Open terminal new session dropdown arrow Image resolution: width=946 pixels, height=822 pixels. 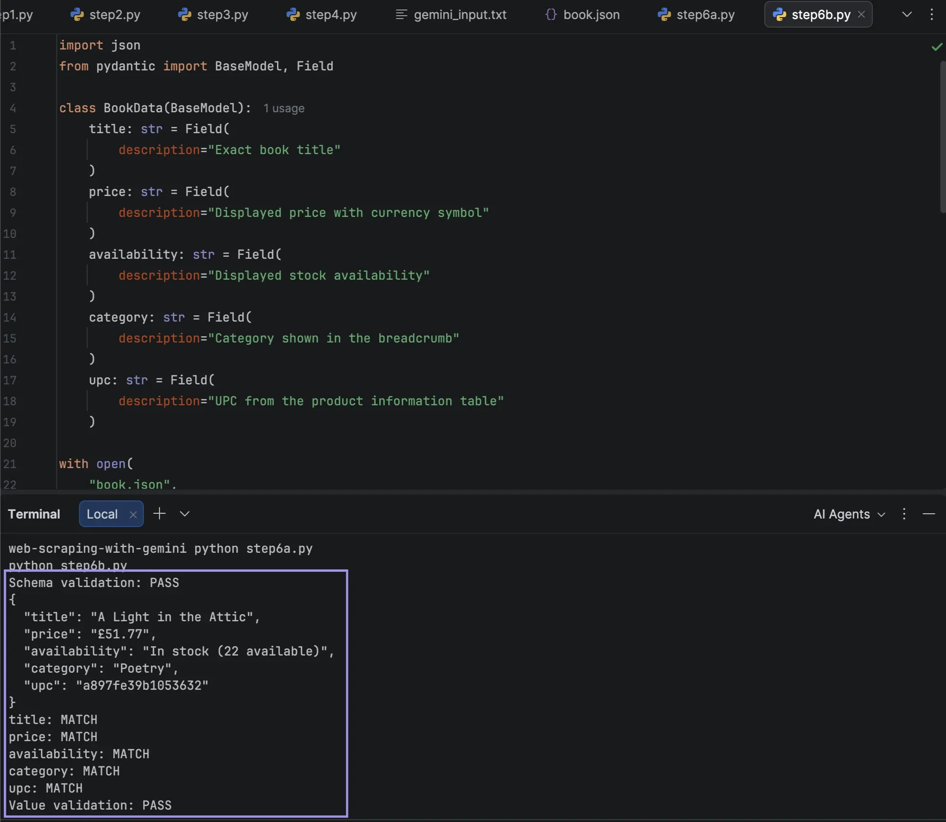click(185, 514)
